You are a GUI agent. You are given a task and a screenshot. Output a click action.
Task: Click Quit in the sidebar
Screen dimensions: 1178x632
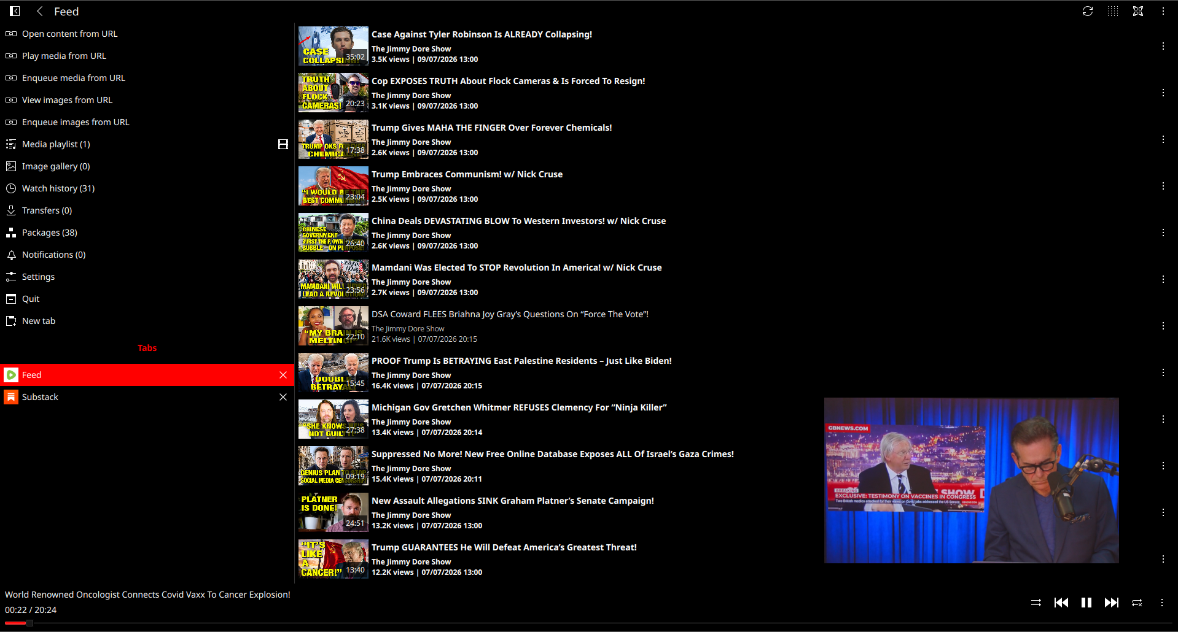point(147,299)
